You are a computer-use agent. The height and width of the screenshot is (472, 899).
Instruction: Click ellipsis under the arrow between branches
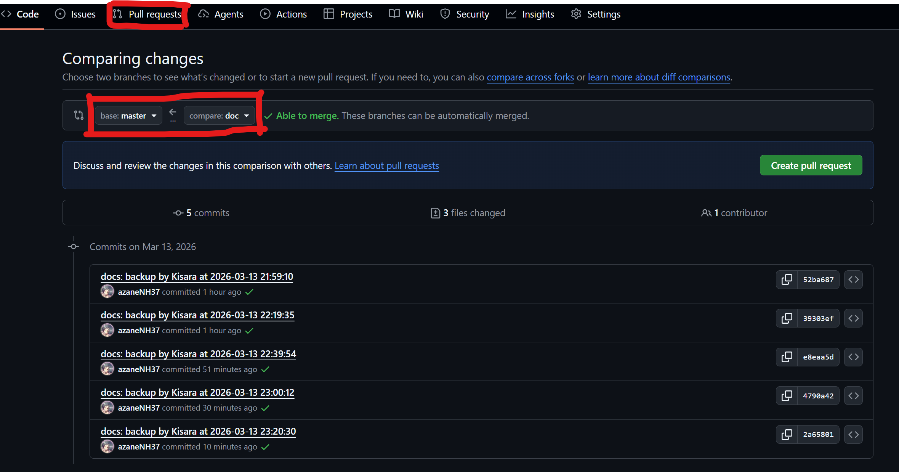(x=173, y=121)
